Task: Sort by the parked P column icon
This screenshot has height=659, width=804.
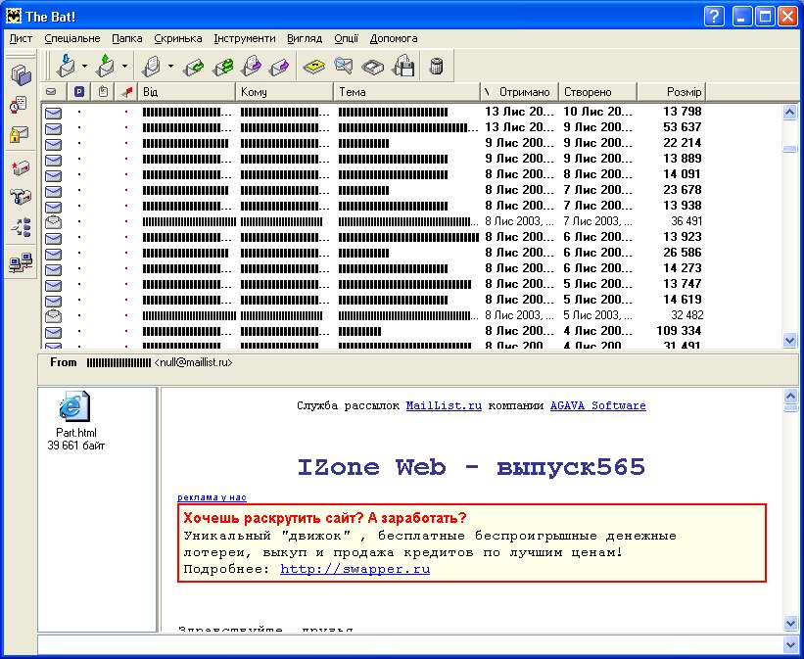Action: [x=79, y=92]
